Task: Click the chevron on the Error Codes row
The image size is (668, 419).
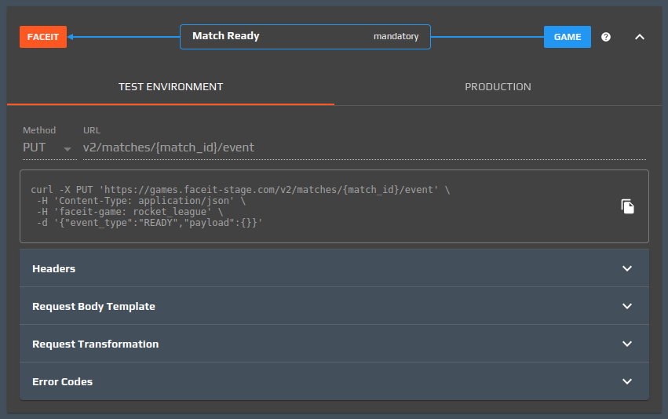Action: 626,381
